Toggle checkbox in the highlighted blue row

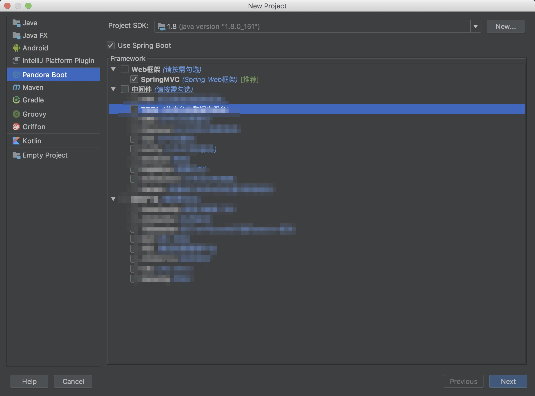(x=134, y=109)
